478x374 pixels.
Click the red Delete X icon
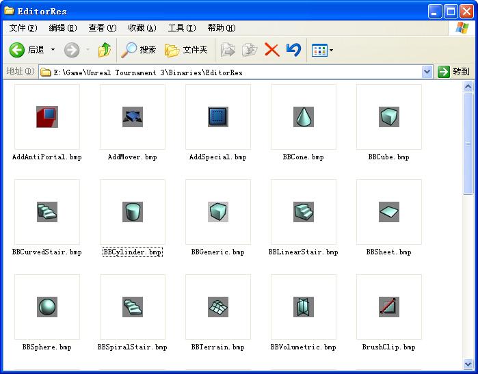[x=272, y=50]
